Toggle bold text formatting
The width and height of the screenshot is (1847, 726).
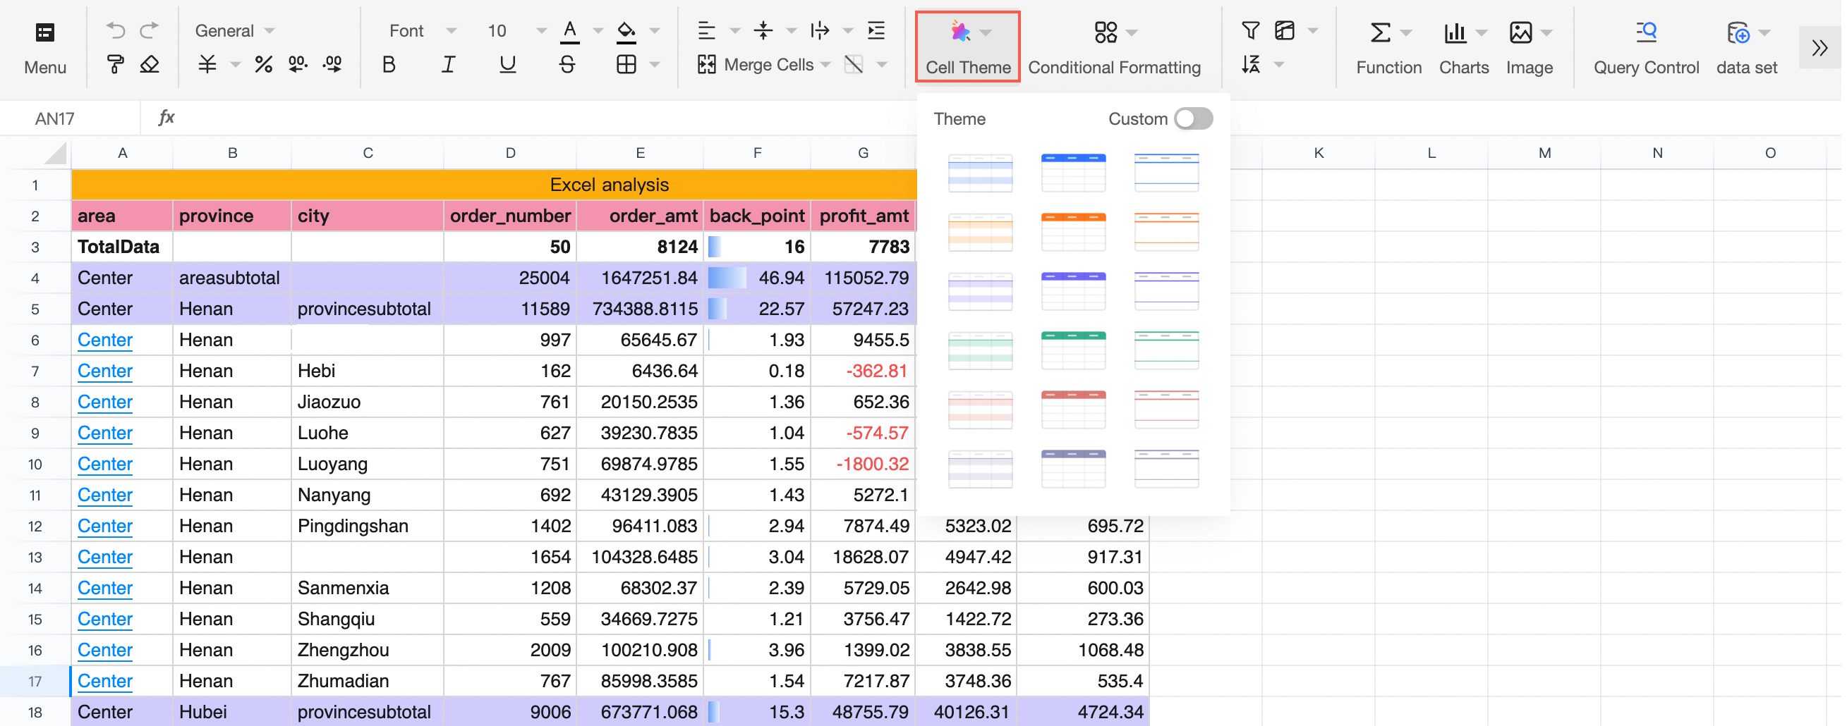[x=389, y=66]
